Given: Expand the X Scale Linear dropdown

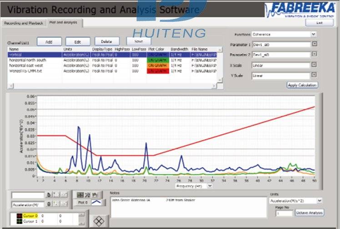Looking at the screenshot, I should [x=314, y=65].
